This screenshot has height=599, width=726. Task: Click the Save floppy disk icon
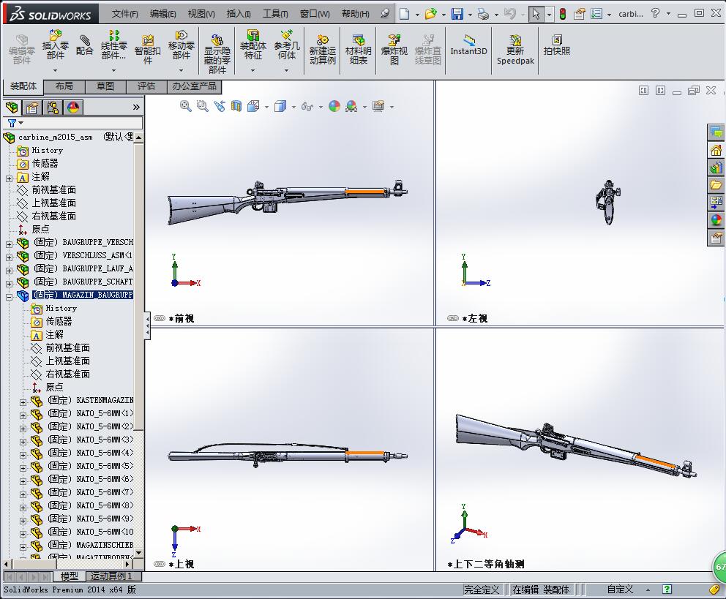click(x=457, y=14)
